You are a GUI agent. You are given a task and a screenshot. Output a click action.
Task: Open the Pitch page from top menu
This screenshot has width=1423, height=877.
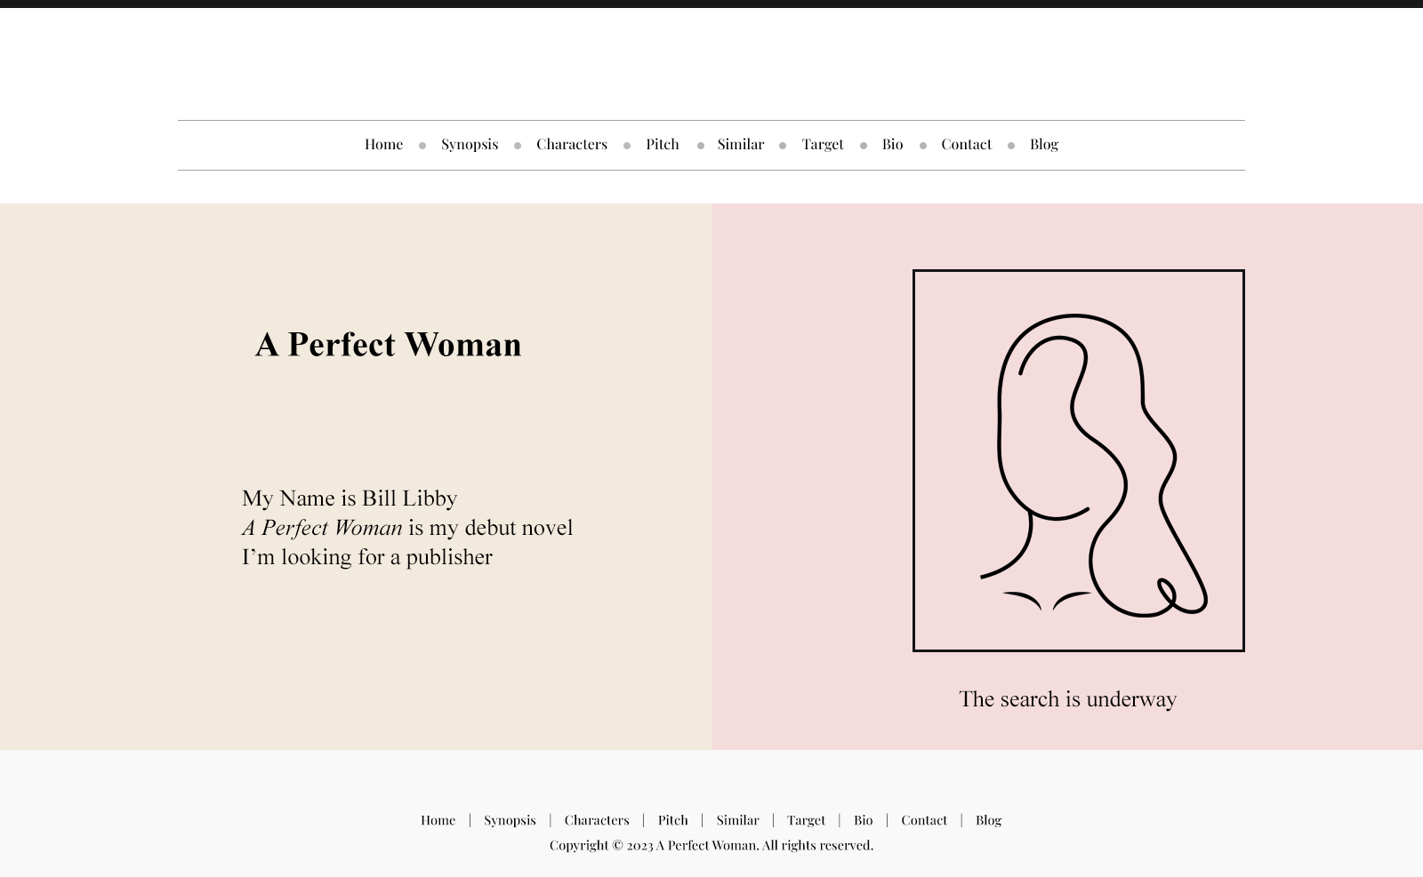[x=662, y=144]
